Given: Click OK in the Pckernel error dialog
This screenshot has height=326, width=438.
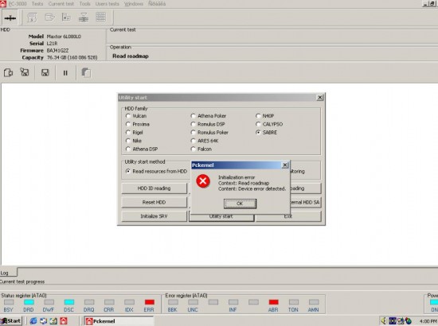Looking at the screenshot, I should 240,204.
